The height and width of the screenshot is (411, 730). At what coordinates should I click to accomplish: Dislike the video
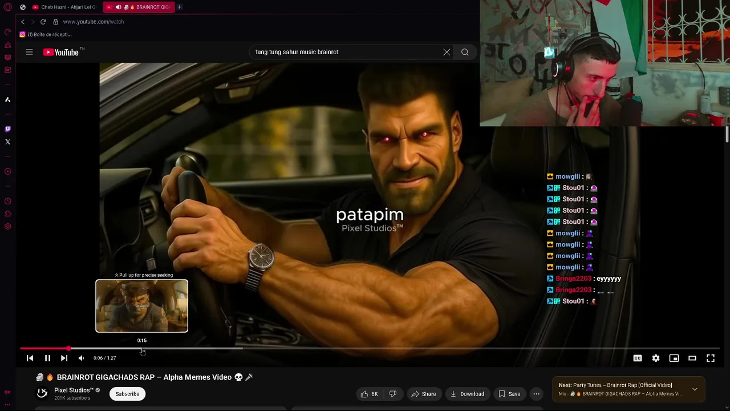[x=392, y=394]
